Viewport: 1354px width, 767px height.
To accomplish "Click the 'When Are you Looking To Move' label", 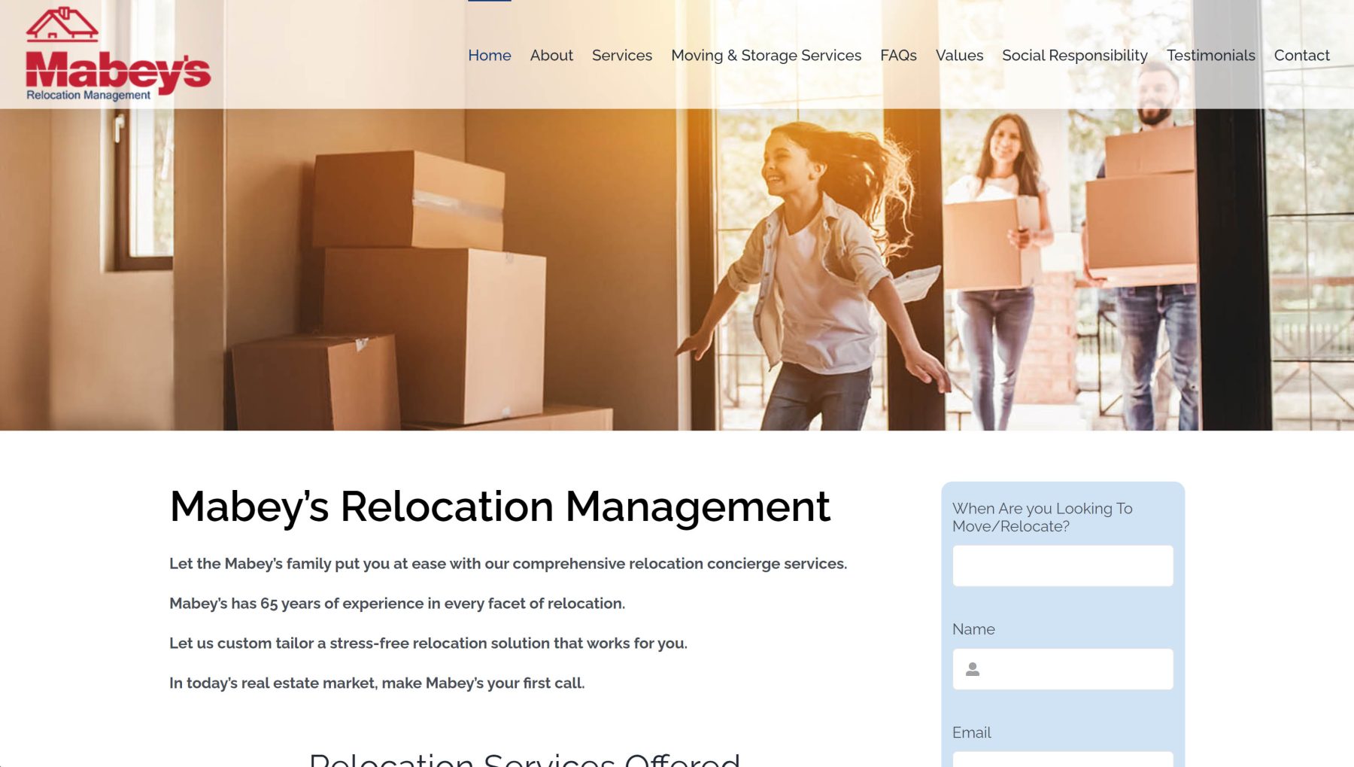I will tap(1042, 517).
